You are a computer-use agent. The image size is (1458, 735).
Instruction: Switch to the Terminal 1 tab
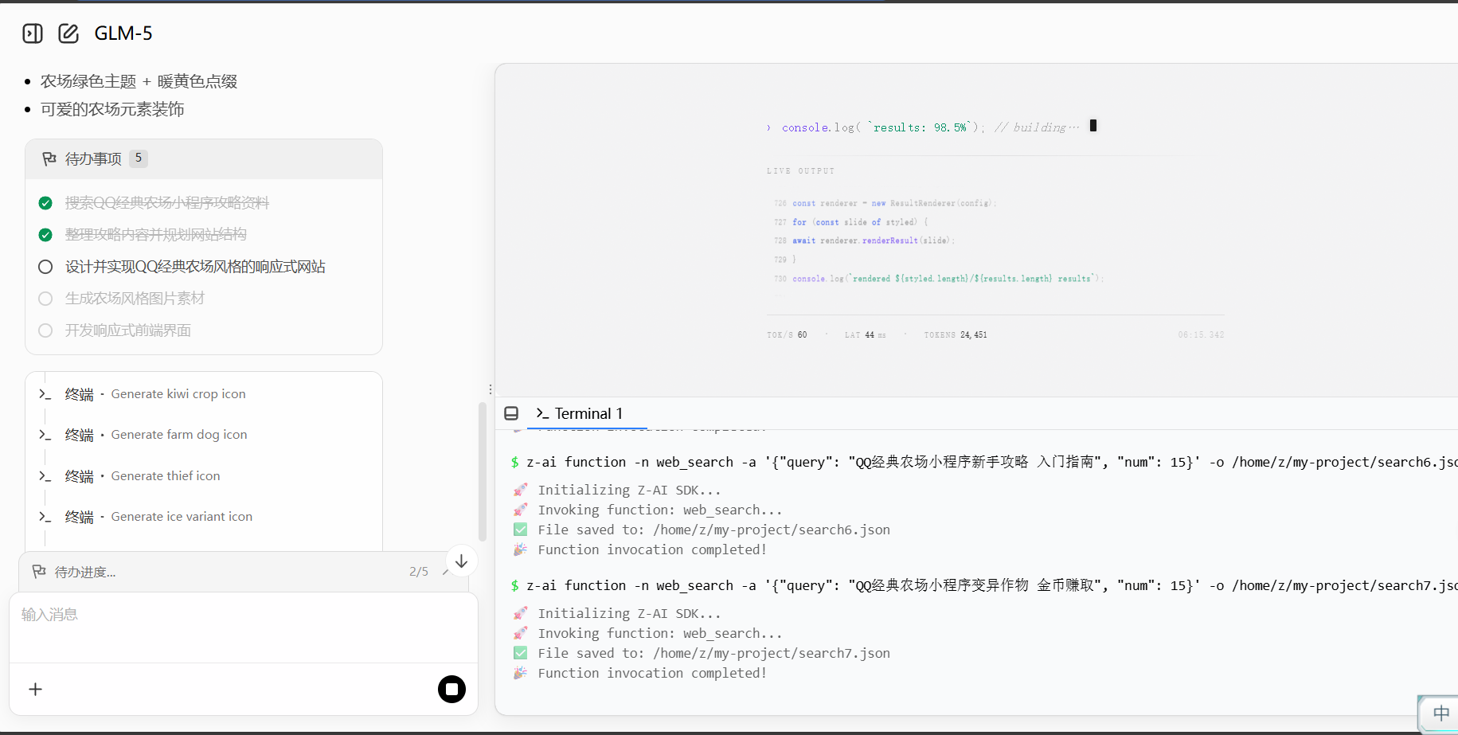(x=580, y=414)
